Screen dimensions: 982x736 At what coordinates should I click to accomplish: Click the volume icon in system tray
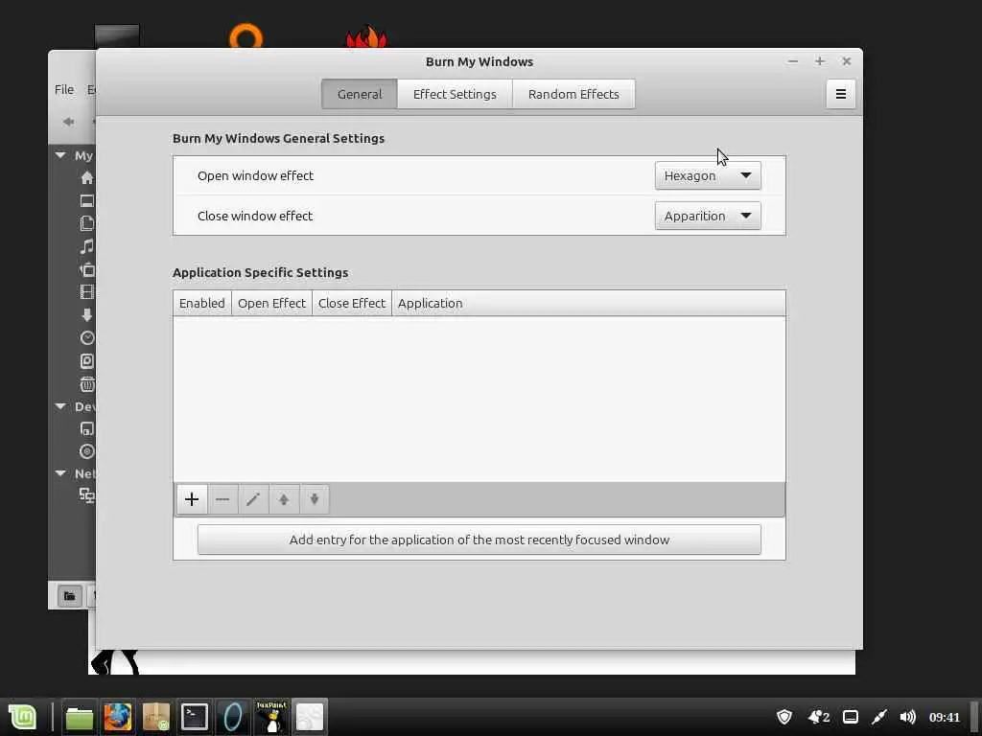pos(907,717)
